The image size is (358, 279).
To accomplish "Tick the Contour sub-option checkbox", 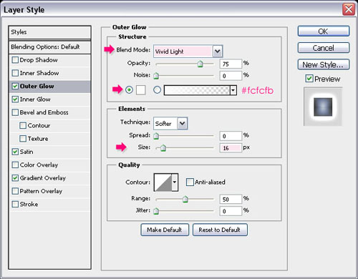I will (23, 125).
